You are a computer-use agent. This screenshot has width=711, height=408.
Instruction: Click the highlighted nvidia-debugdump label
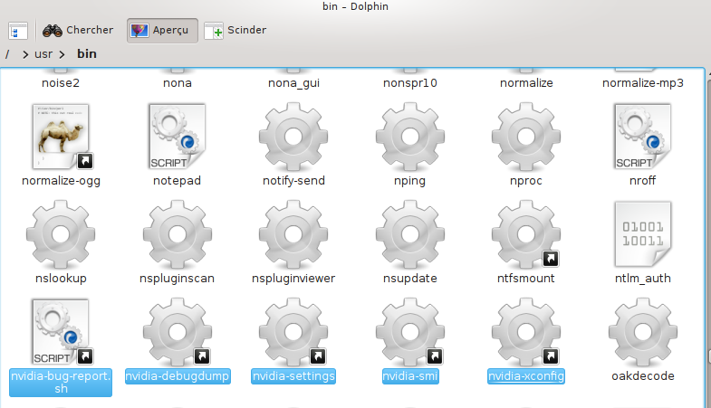178,376
